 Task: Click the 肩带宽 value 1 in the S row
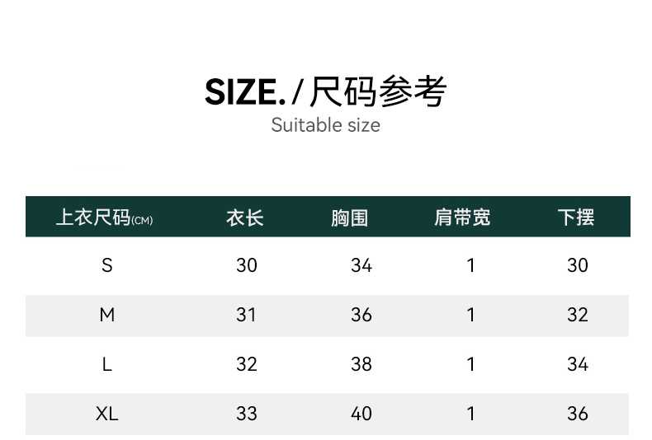click(471, 265)
